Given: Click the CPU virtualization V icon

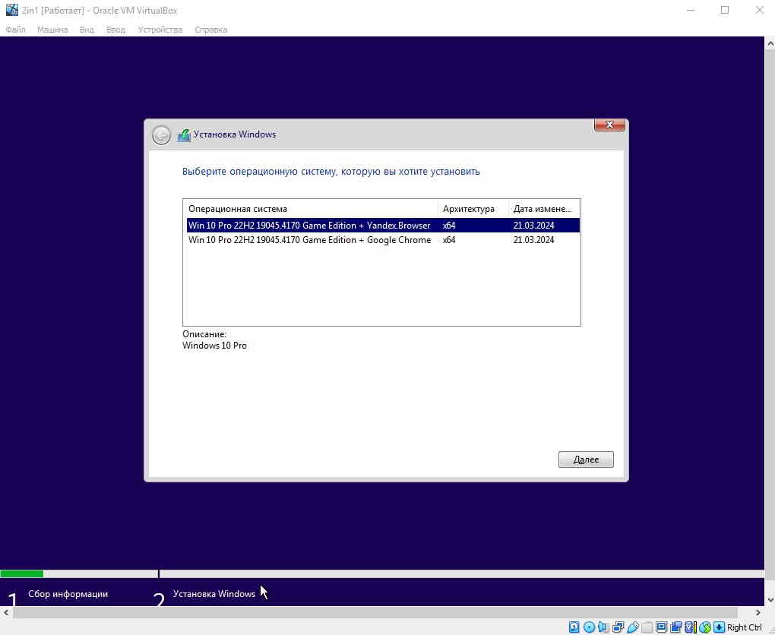Looking at the screenshot, I should pyautogui.click(x=691, y=627).
